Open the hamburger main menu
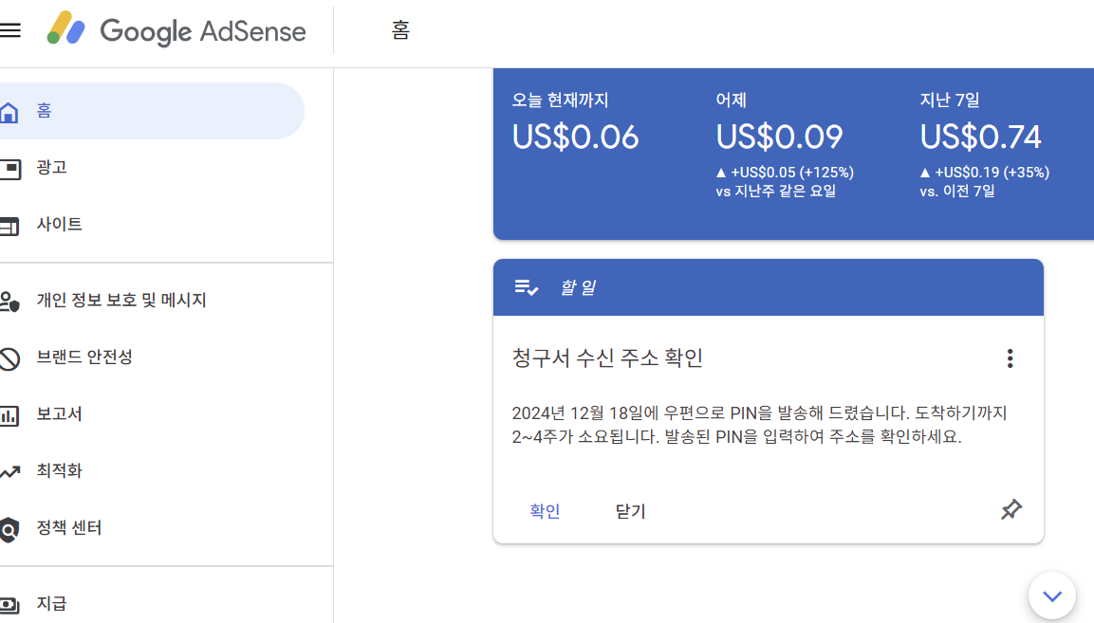Viewport: 1094px width, 623px height. click(x=9, y=30)
